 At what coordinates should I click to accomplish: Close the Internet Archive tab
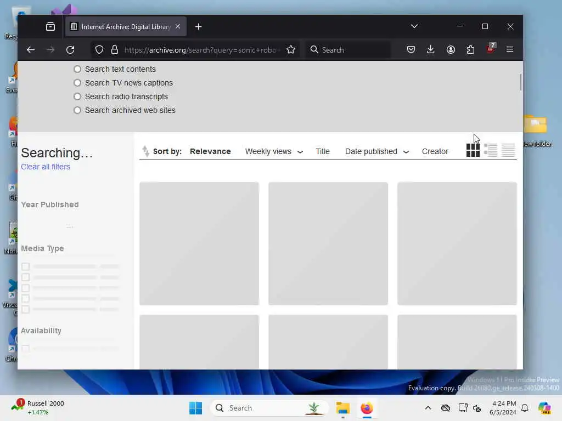tap(178, 26)
